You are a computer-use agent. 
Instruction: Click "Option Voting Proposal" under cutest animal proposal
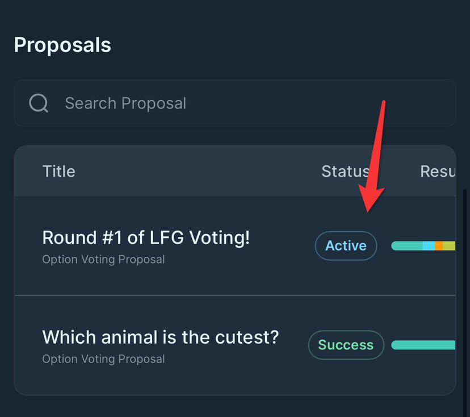click(103, 358)
